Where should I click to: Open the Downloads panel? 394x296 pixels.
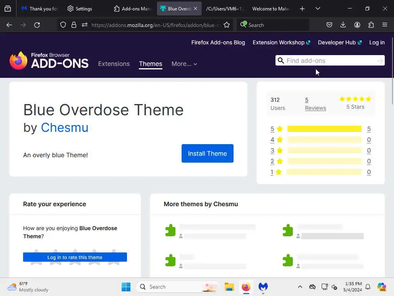343,25
